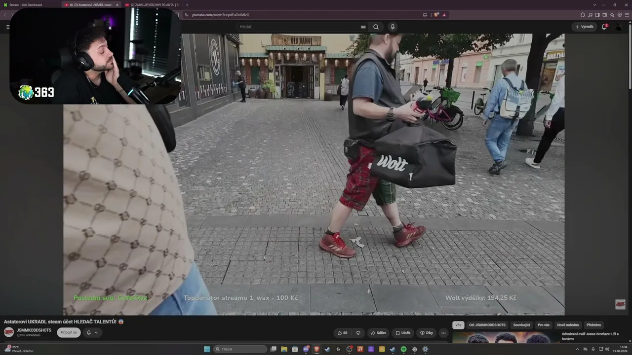632x355 pixels.
Task: Open a new browser tab with plus button
Action: 187,4
